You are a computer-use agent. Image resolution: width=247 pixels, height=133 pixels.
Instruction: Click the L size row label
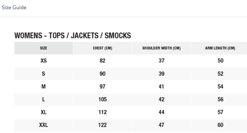point(43,99)
